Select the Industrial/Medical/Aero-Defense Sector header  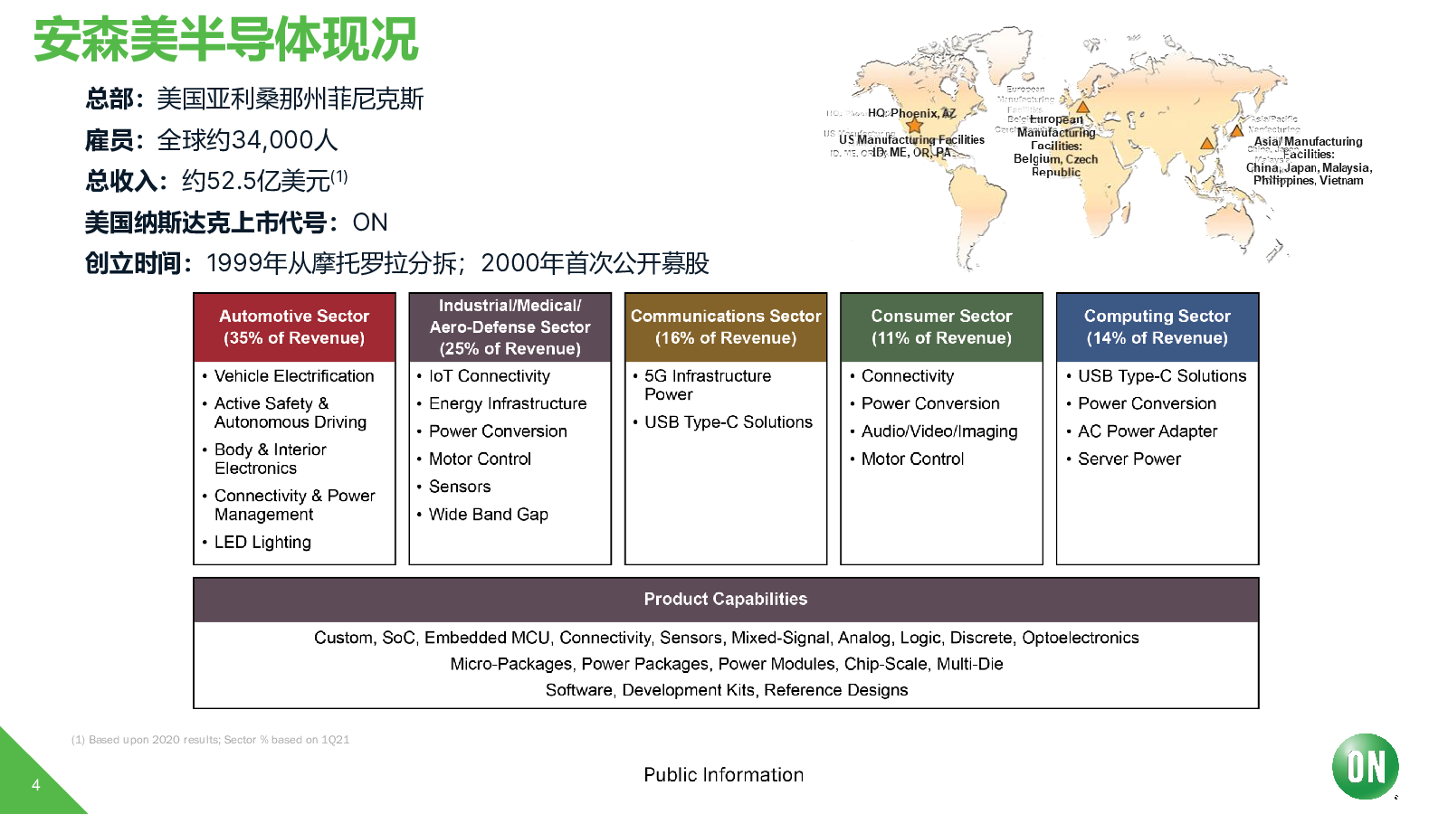[x=510, y=327]
